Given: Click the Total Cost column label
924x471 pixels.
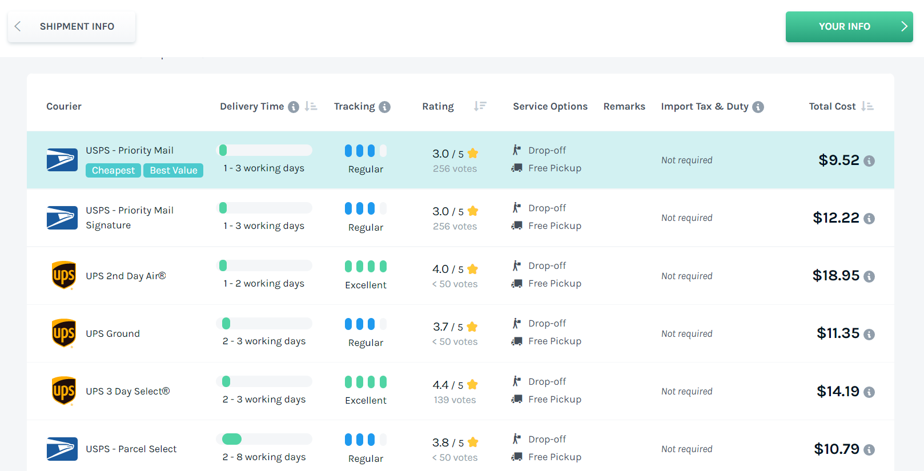Looking at the screenshot, I should pos(832,106).
